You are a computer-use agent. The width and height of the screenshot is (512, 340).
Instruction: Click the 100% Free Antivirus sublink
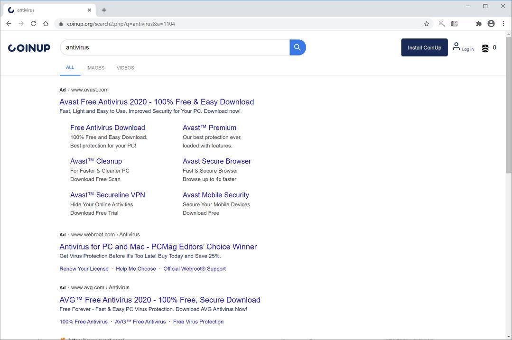(84, 322)
